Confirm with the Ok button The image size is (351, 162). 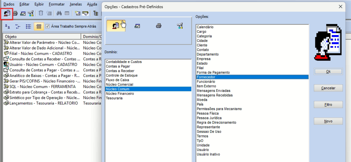point(328,72)
